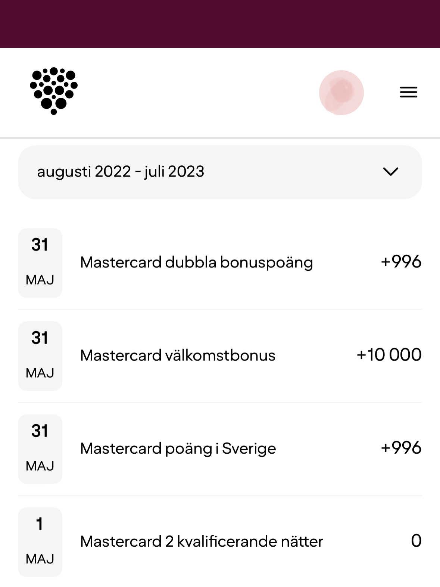
Task: Click the 31 MAJ badge beside välkomstbonus
Action: pyautogui.click(x=40, y=356)
